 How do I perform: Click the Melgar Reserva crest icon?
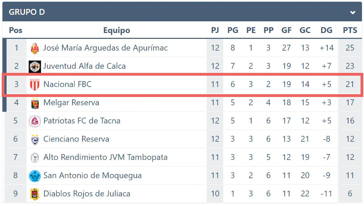[35, 103]
